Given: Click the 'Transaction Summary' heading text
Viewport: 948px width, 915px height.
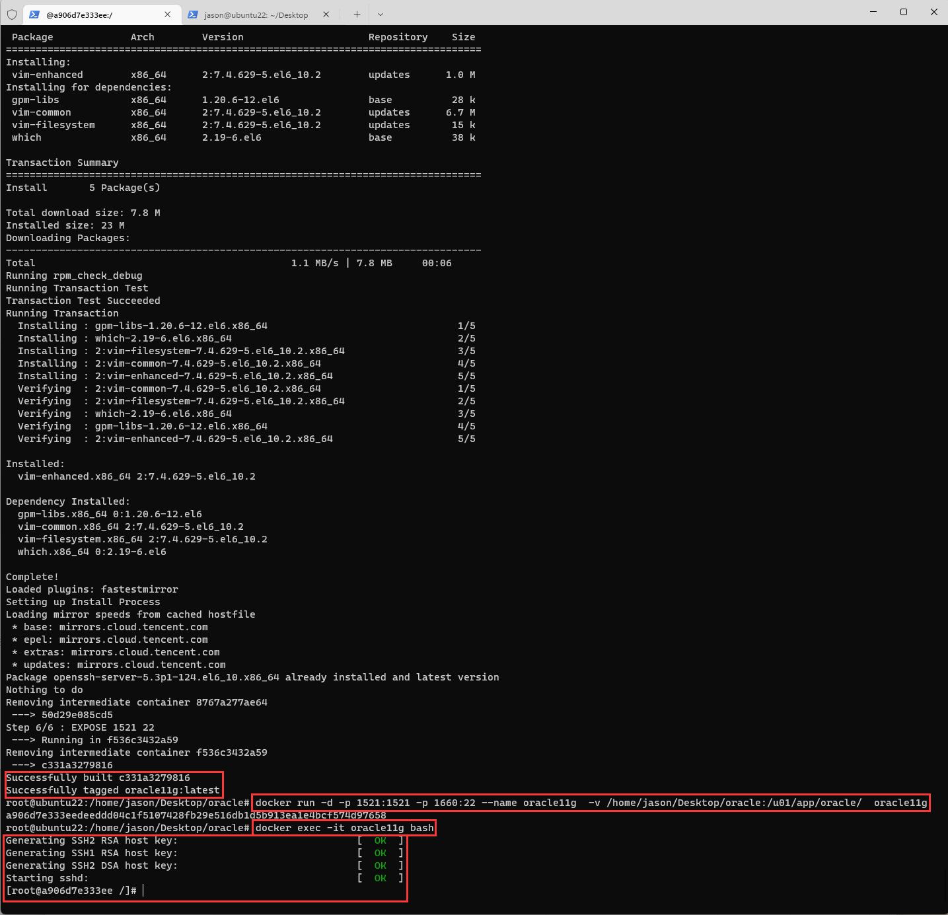Looking at the screenshot, I should [x=62, y=163].
